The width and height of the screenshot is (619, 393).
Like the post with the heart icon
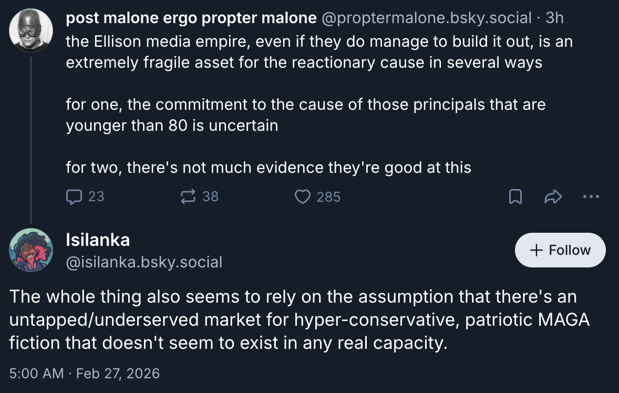(x=302, y=196)
